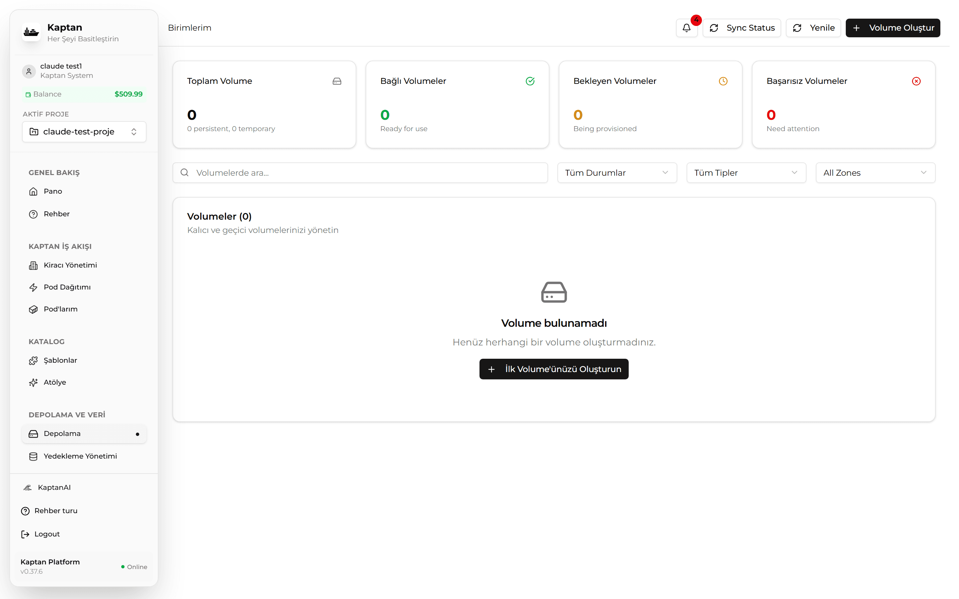Click the Kaptan ship logo
Screen dimensions: 959x599
(31, 32)
